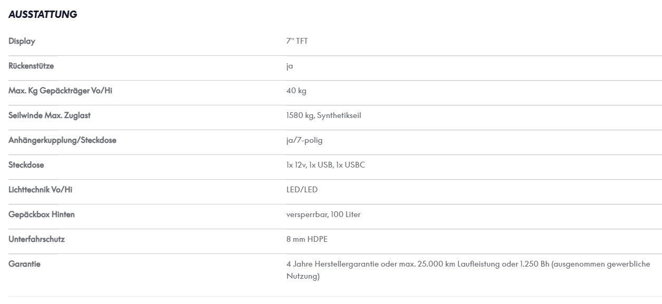Click the 8 mm HDPE value
The width and height of the screenshot is (662, 304).
pyautogui.click(x=307, y=239)
